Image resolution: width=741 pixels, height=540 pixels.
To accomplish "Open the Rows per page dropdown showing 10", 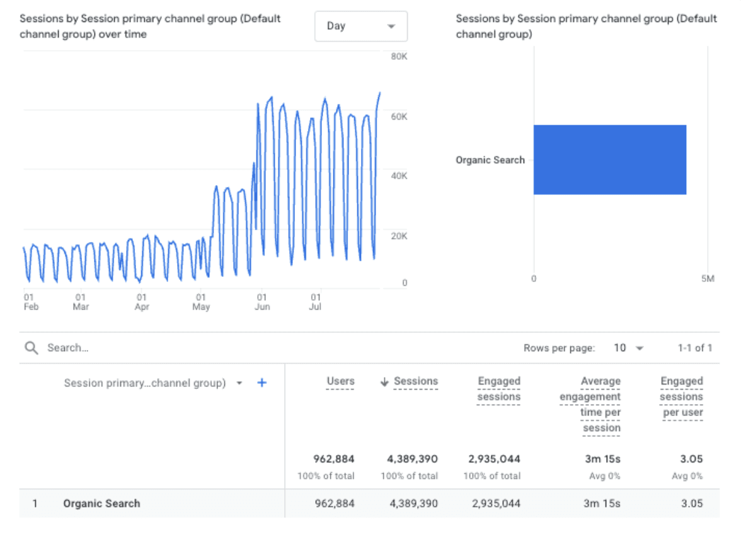I will [629, 348].
